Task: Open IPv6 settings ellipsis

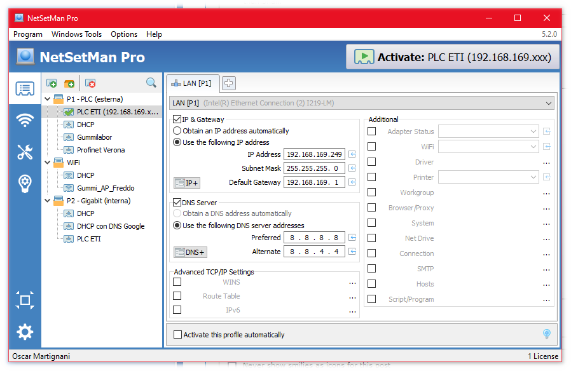Action: tap(352, 311)
